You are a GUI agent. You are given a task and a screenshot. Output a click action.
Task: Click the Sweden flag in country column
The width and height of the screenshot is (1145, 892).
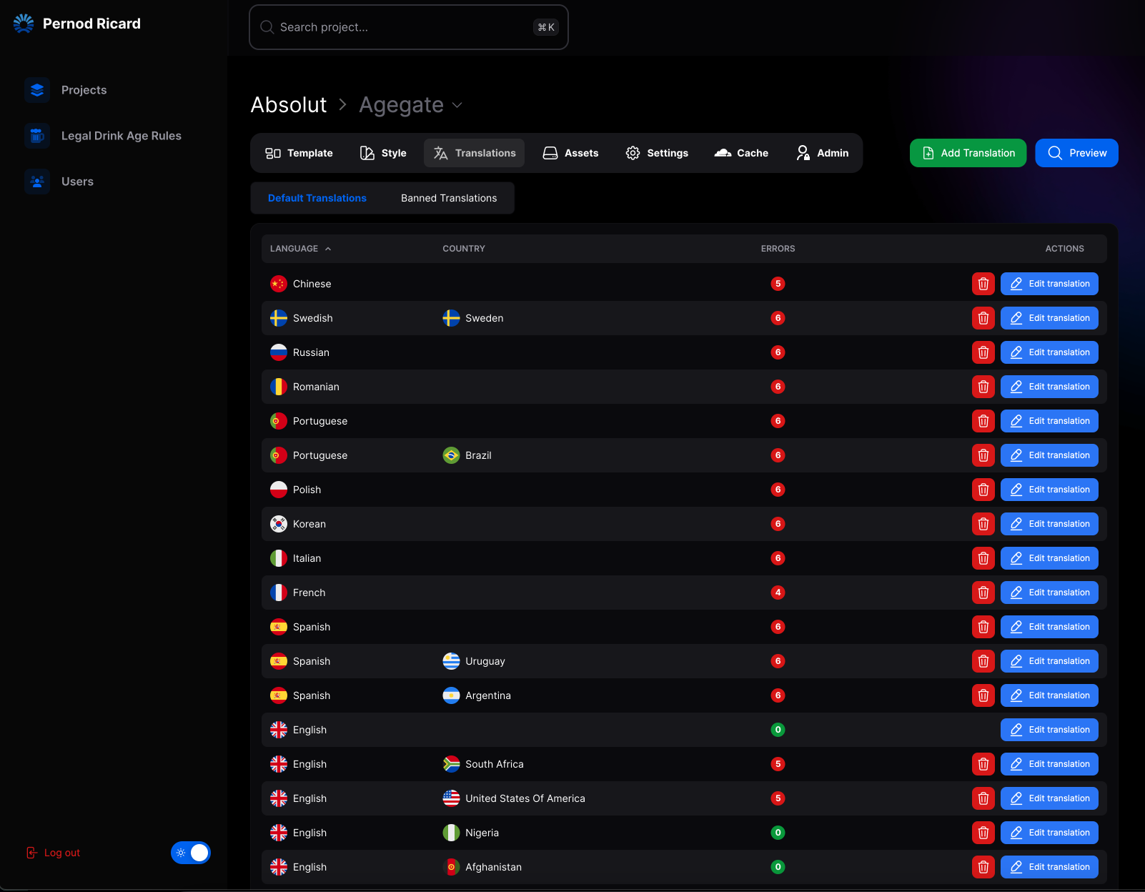(x=451, y=318)
